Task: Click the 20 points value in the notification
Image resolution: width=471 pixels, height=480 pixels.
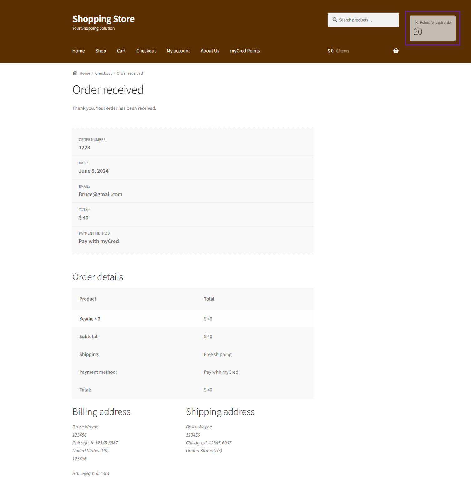Action: click(418, 32)
